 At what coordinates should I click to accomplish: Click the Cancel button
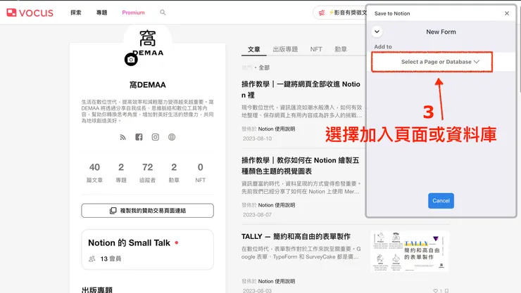pos(441,200)
